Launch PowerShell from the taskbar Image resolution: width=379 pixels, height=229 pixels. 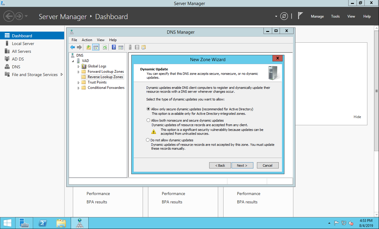click(43, 223)
